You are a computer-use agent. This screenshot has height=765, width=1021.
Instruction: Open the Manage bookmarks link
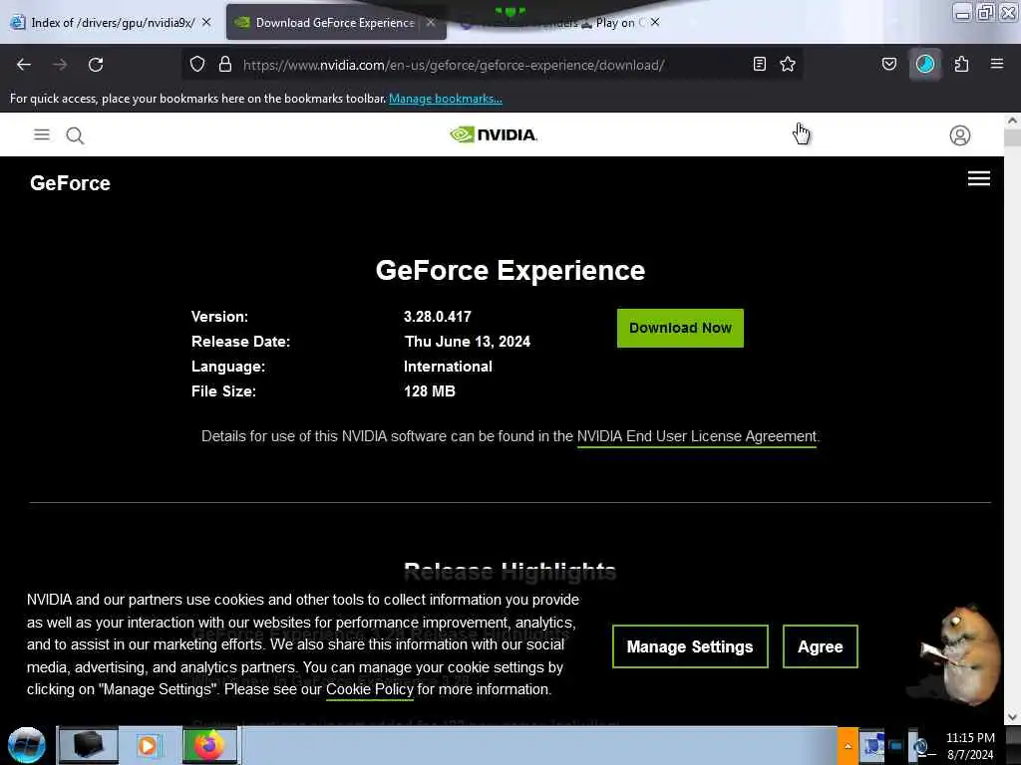click(x=446, y=99)
